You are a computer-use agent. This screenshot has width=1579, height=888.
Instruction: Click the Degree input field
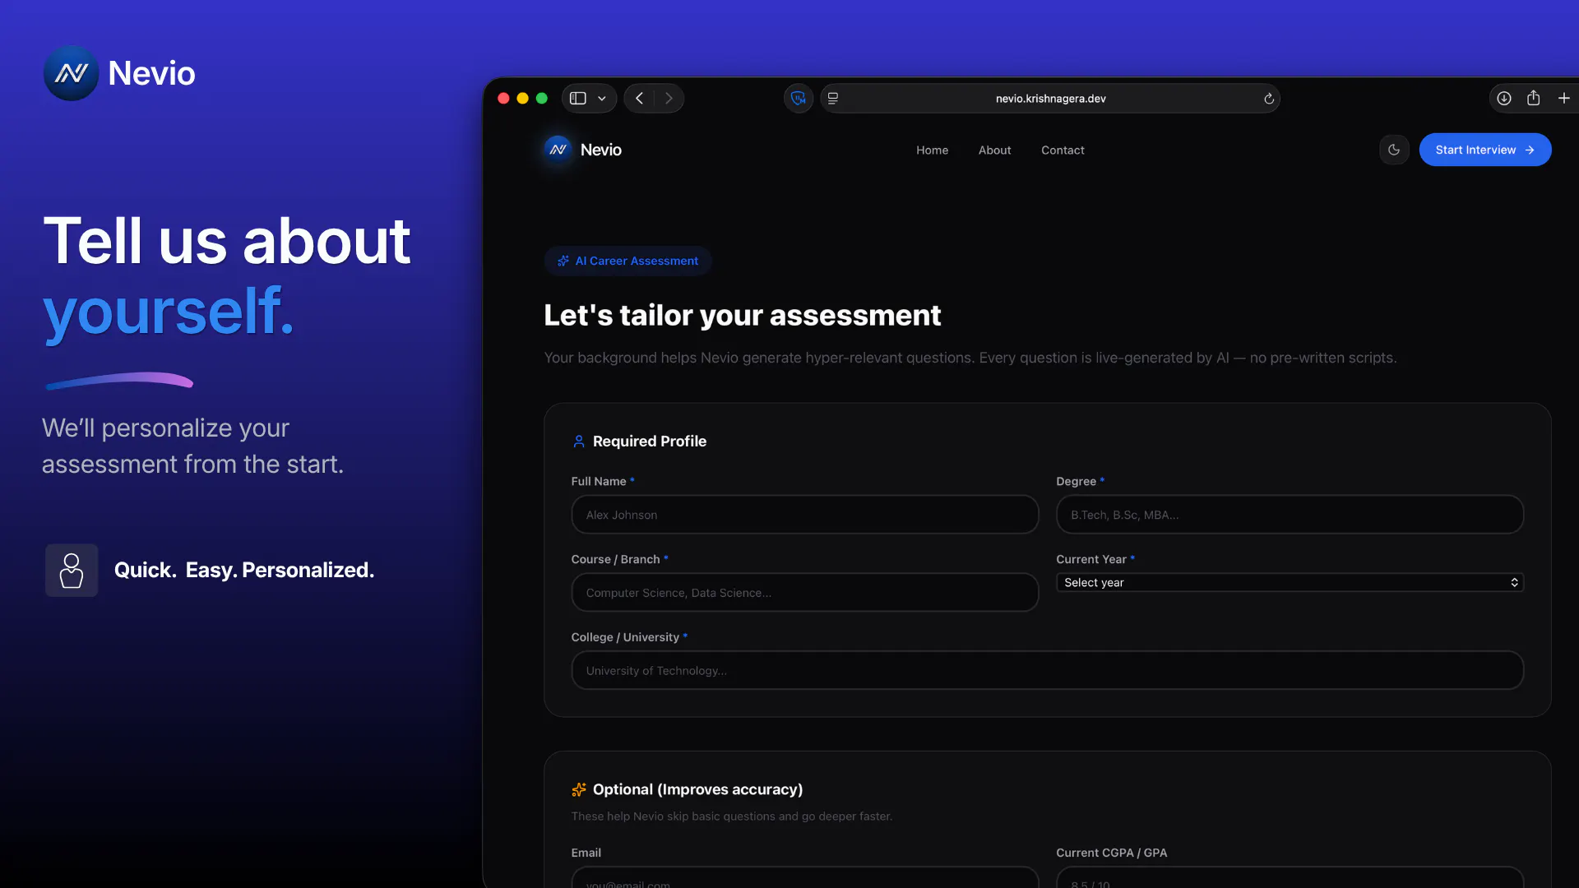coord(1290,515)
